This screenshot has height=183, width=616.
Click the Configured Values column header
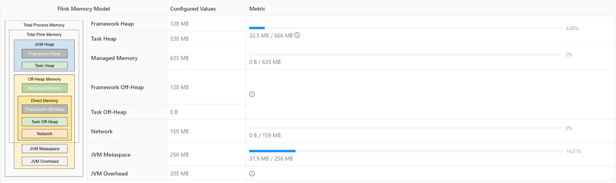point(193,9)
